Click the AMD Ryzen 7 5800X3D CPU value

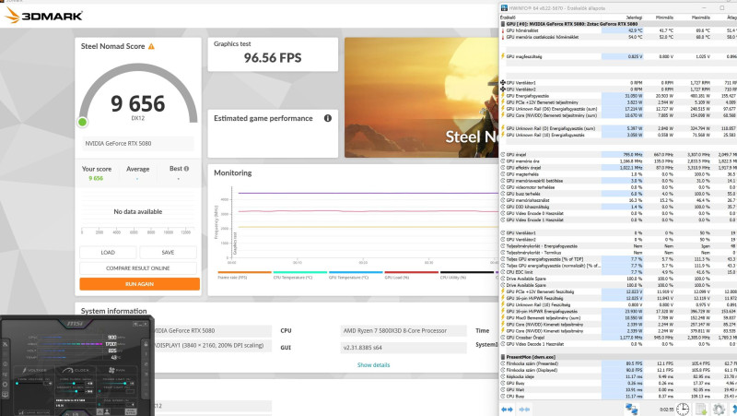[404, 331]
